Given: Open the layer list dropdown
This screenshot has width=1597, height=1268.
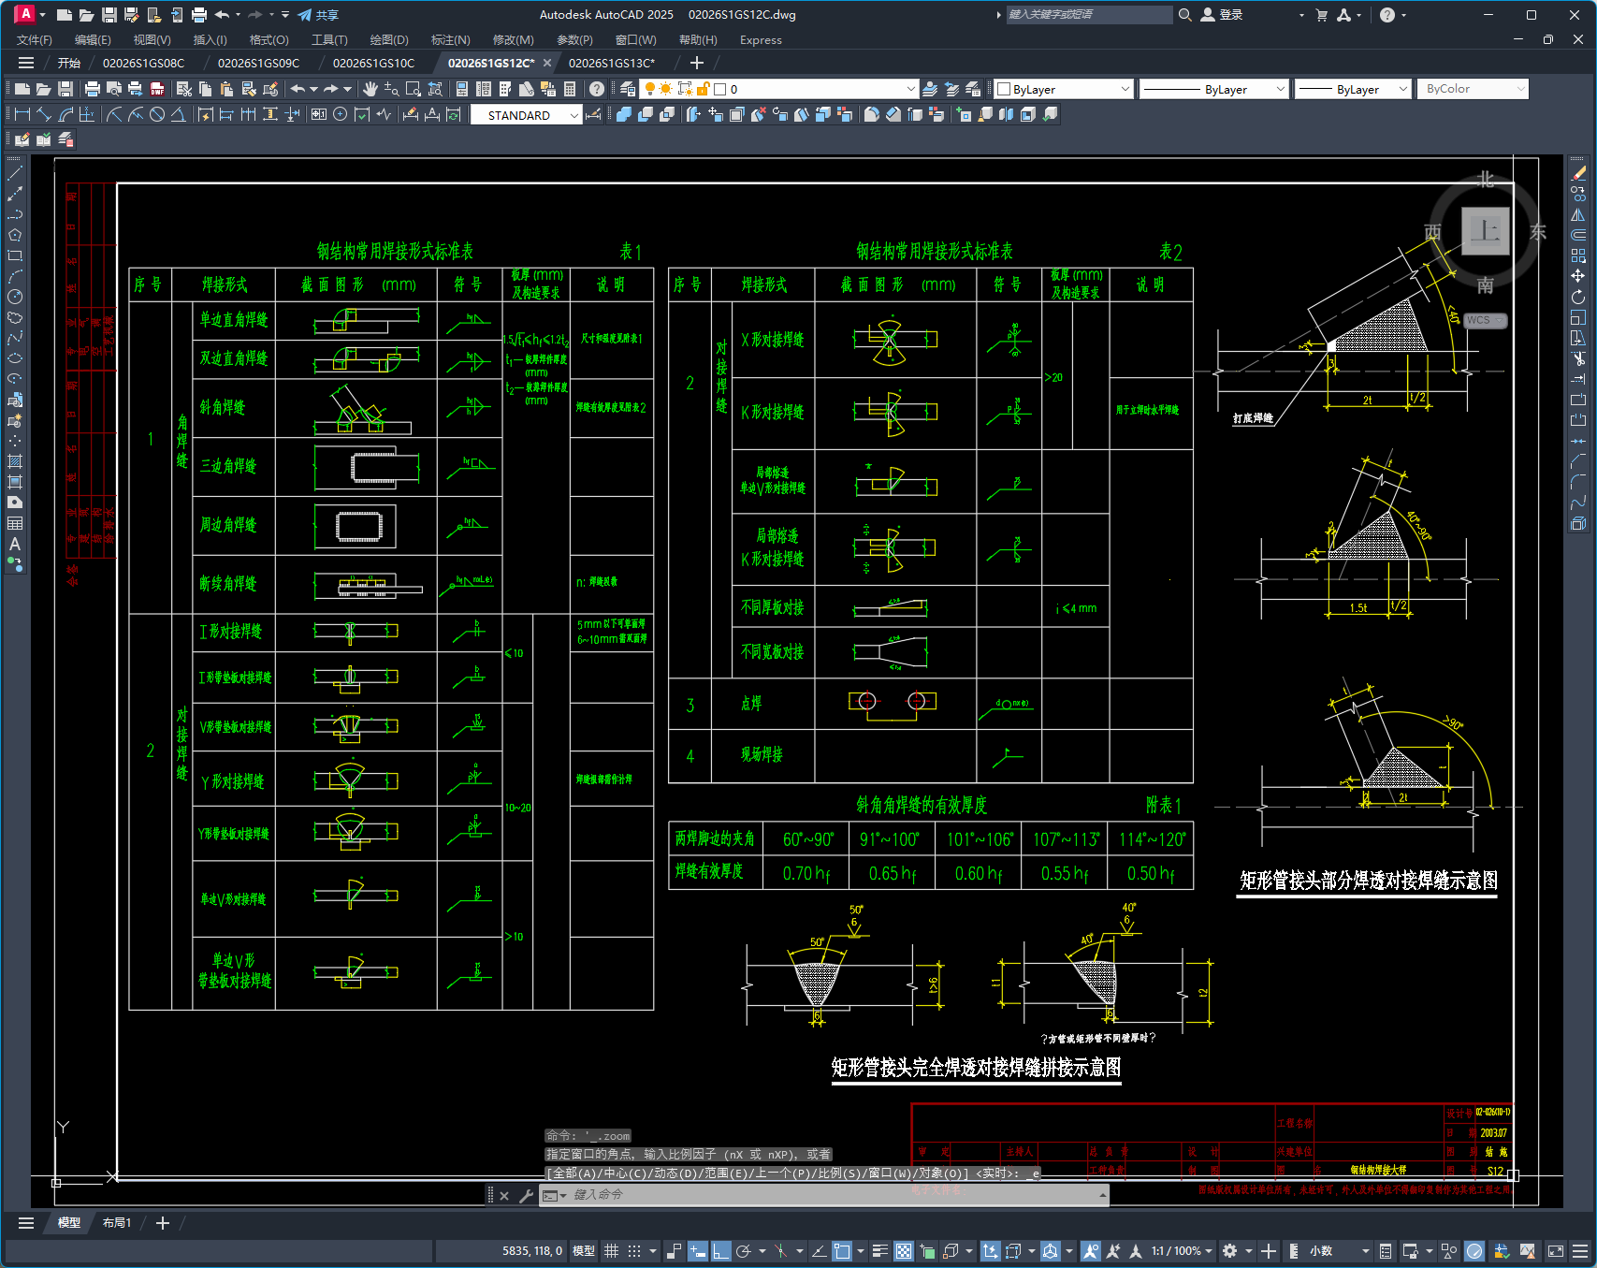Looking at the screenshot, I should coord(910,89).
